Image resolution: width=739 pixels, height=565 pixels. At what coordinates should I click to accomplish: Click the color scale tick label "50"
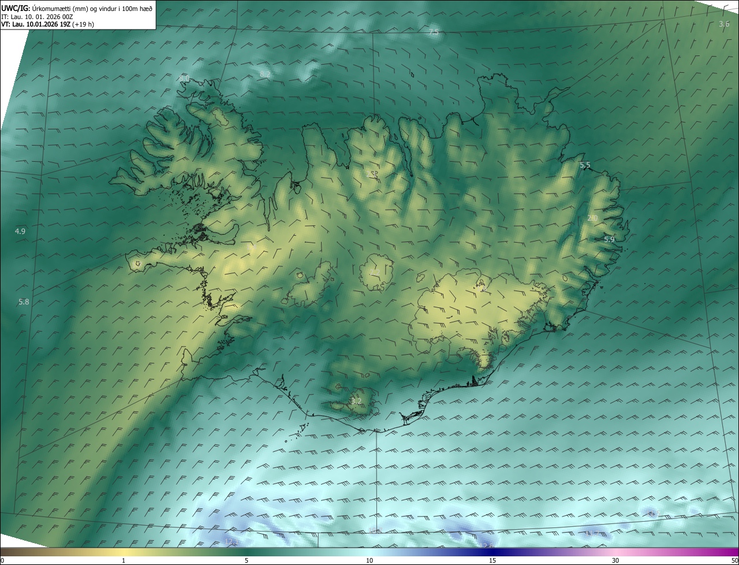tap(734, 560)
